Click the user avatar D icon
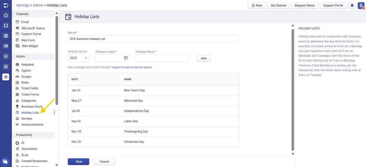 [x=361, y=5]
